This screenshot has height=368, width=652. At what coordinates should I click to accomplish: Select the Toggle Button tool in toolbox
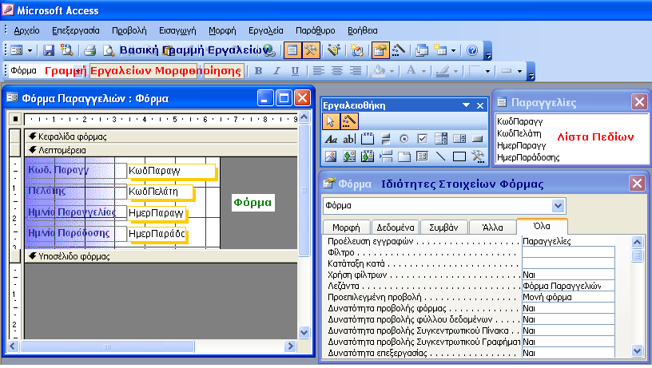click(385, 139)
